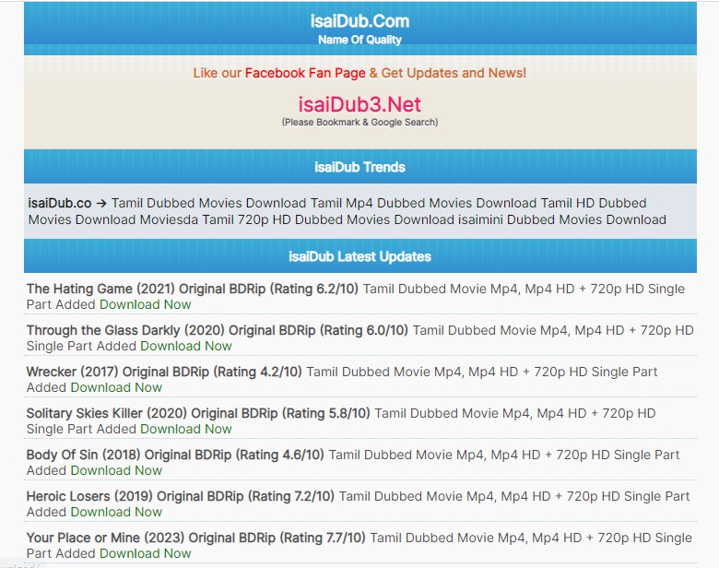The width and height of the screenshot is (719, 568).
Task: Click the Facebook Fan Page link
Action: point(305,73)
